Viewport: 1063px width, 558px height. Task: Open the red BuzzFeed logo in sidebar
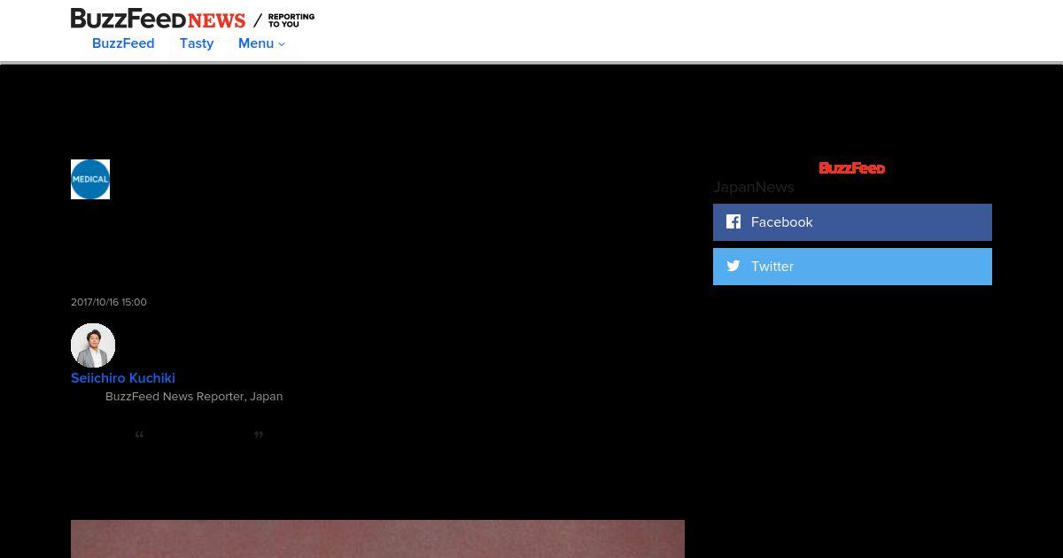[x=851, y=167]
